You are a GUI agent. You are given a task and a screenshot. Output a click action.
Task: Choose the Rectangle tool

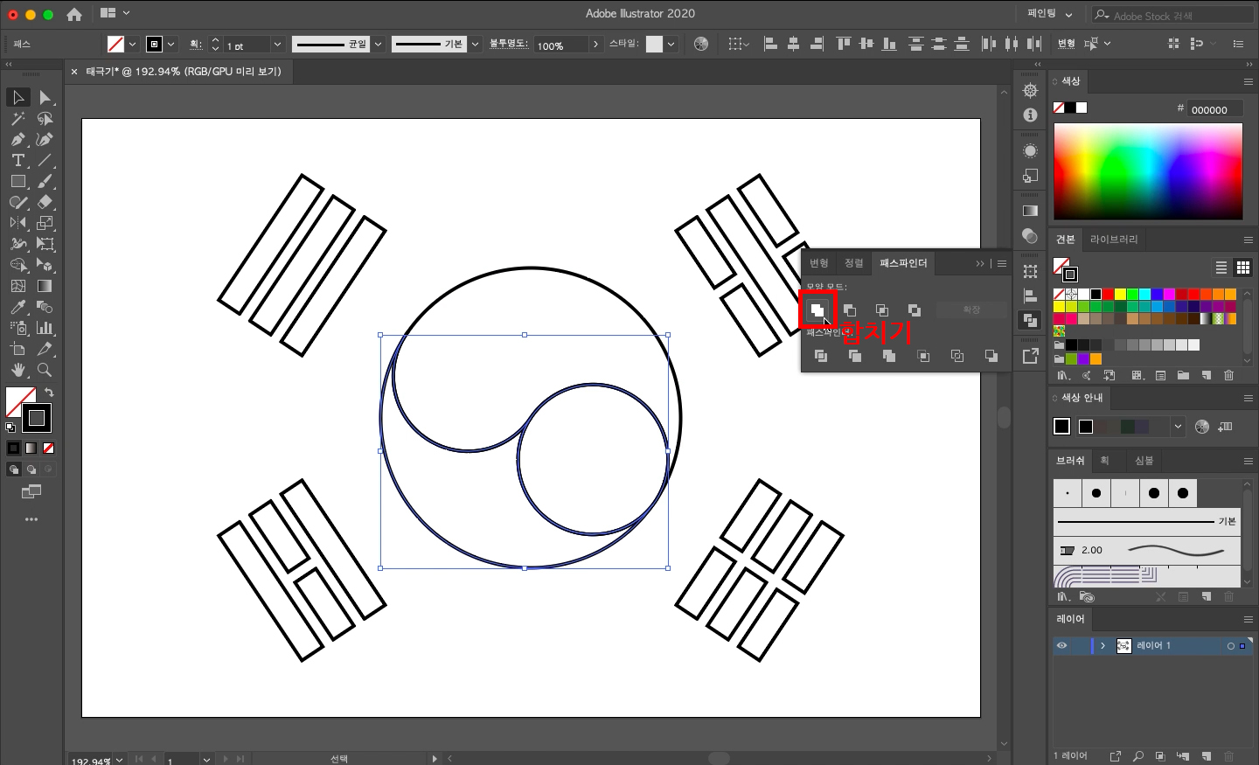pos(17,181)
